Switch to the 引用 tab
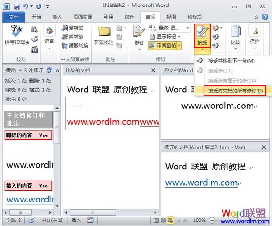Viewport: 272px width, 226px height. pyautogui.click(x=109, y=17)
